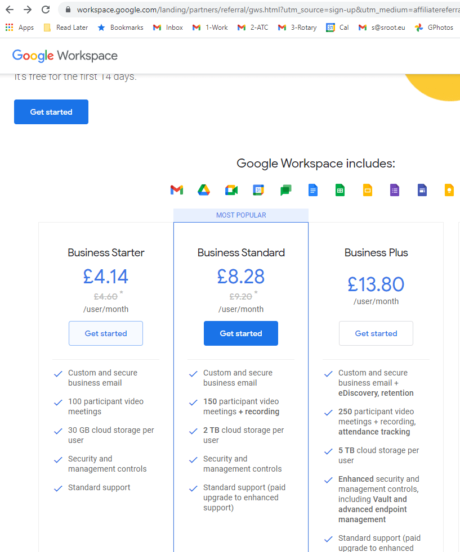Click the Google Sheets icon
The height and width of the screenshot is (552, 460).
coord(340,190)
